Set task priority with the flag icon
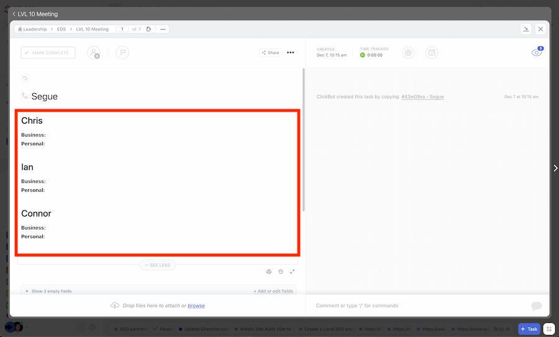The height and width of the screenshot is (337, 559). [122, 53]
